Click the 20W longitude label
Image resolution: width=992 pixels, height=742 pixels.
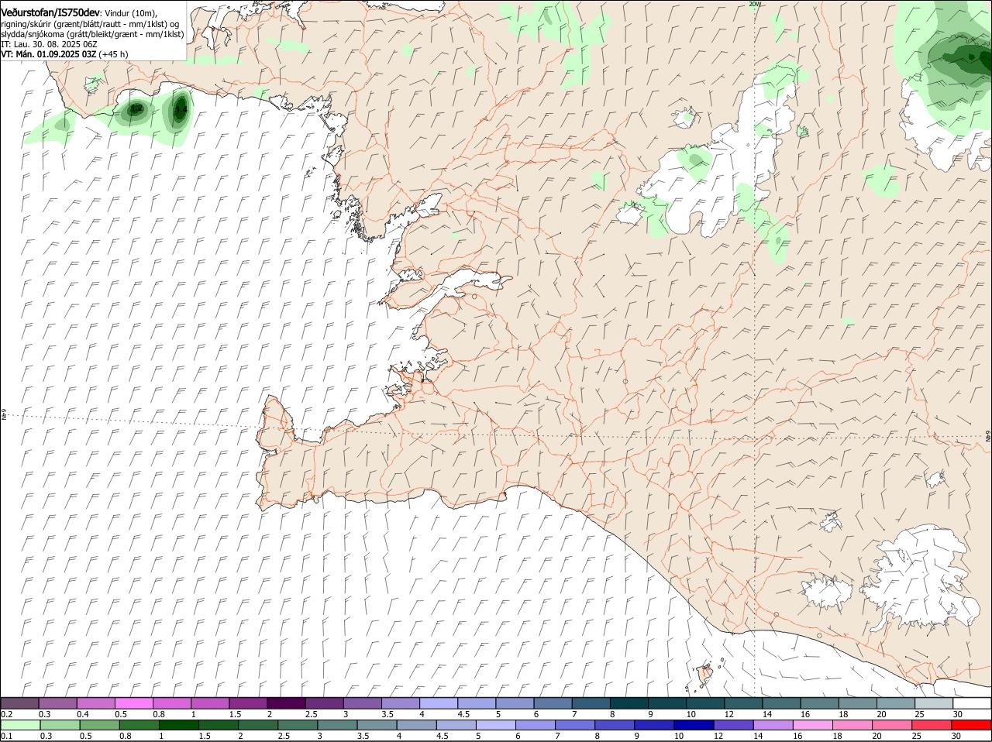tap(755, 4)
